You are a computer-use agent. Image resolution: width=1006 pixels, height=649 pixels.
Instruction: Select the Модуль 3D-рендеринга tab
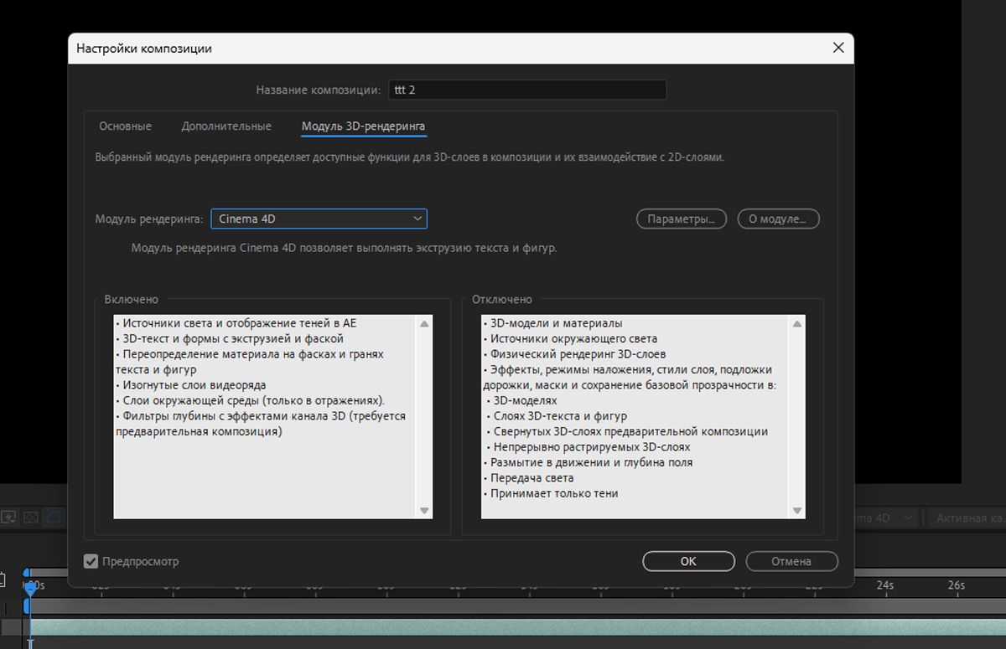(x=362, y=126)
